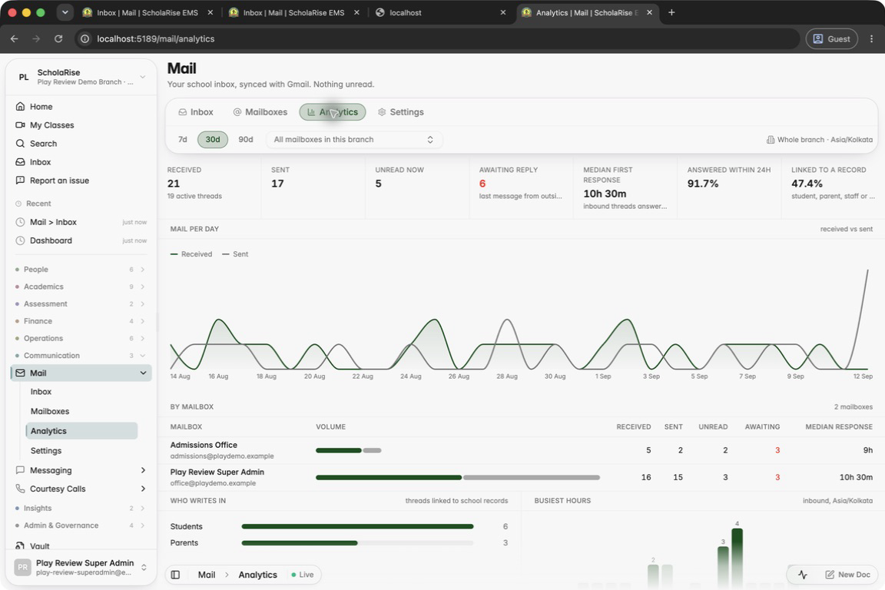
Task: Click Admissions Office volume bar
Action: 348,450
